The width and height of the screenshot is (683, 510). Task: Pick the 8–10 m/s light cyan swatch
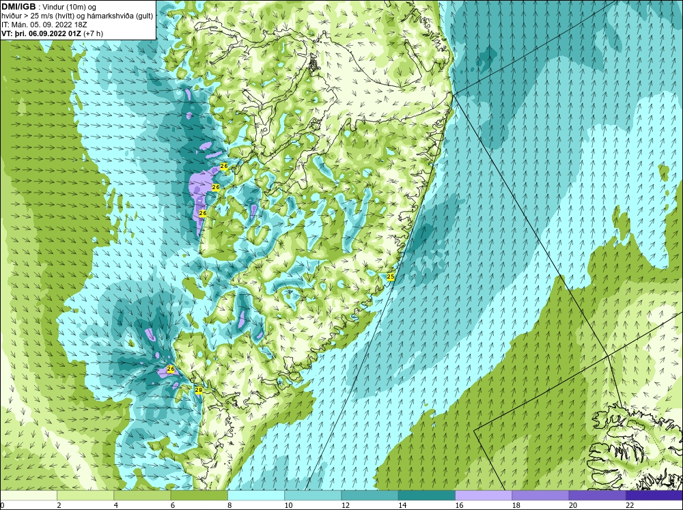pos(256,495)
